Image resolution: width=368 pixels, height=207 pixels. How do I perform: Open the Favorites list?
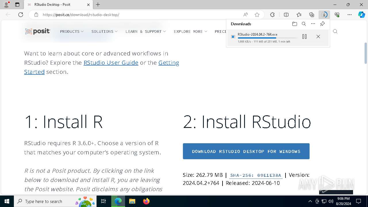tap(299, 15)
